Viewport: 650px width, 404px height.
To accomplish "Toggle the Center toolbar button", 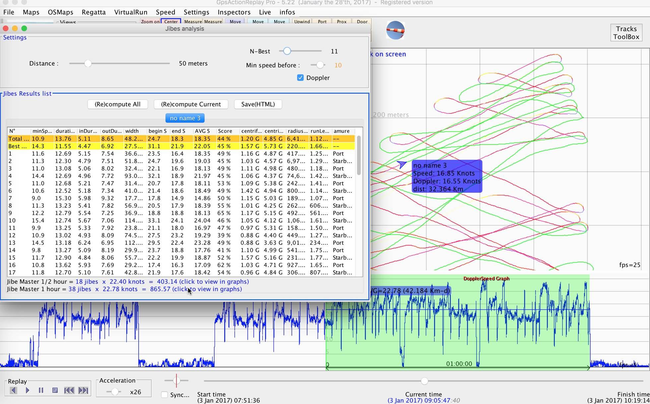I will pos(171,22).
